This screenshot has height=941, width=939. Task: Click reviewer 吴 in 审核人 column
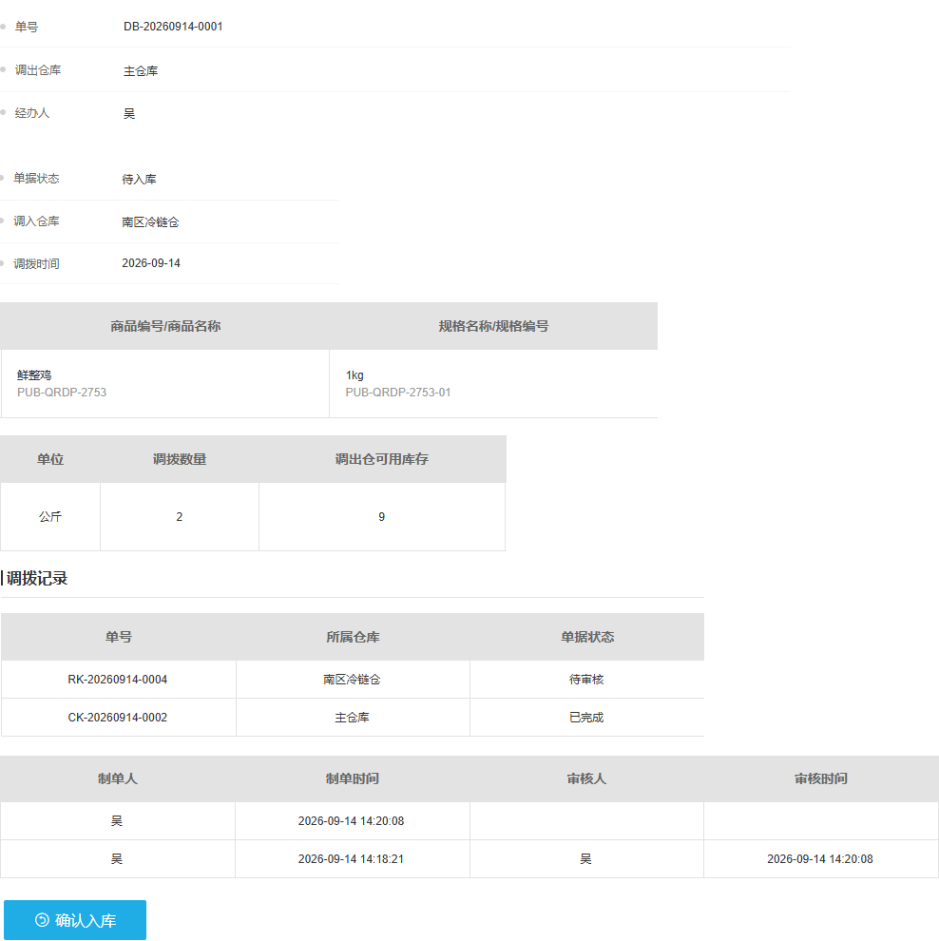click(x=585, y=859)
